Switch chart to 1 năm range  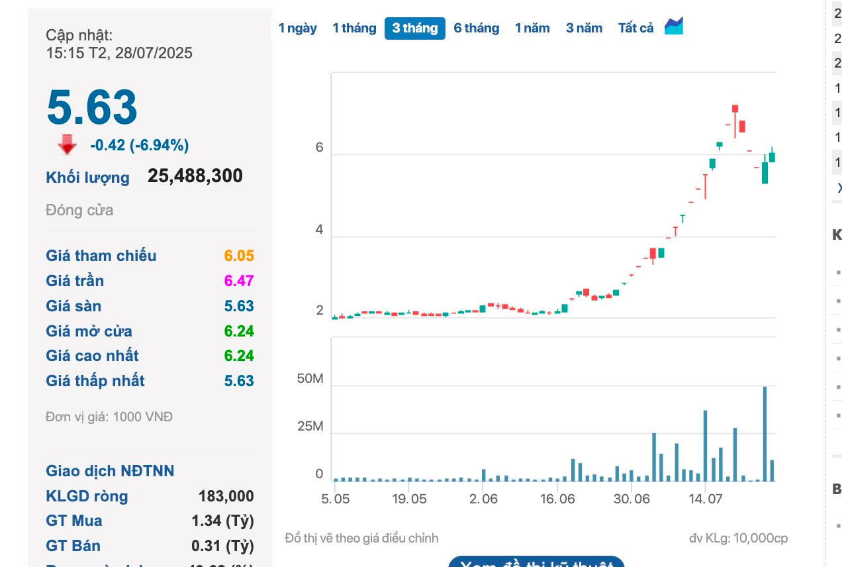[x=532, y=28]
